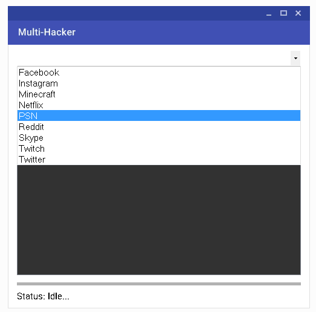Choose the highlighted PSN entry

click(x=159, y=115)
